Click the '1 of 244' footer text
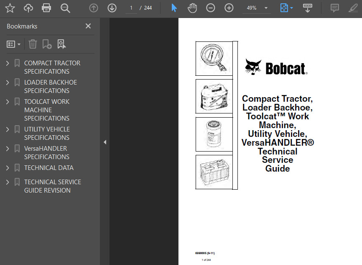This screenshot has height=265, width=362. tap(206, 260)
